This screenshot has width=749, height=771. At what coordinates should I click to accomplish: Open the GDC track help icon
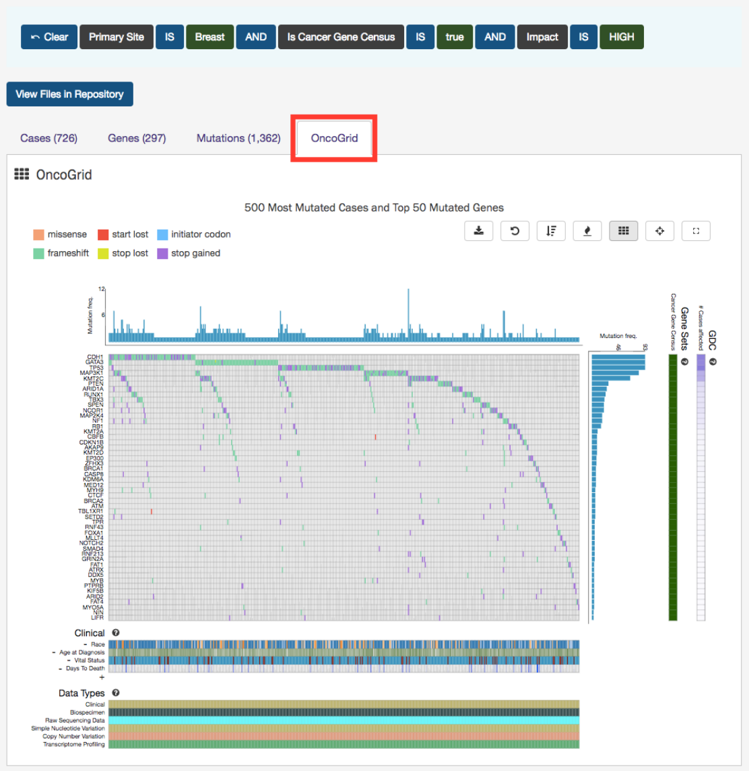click(x=713, y=362)
